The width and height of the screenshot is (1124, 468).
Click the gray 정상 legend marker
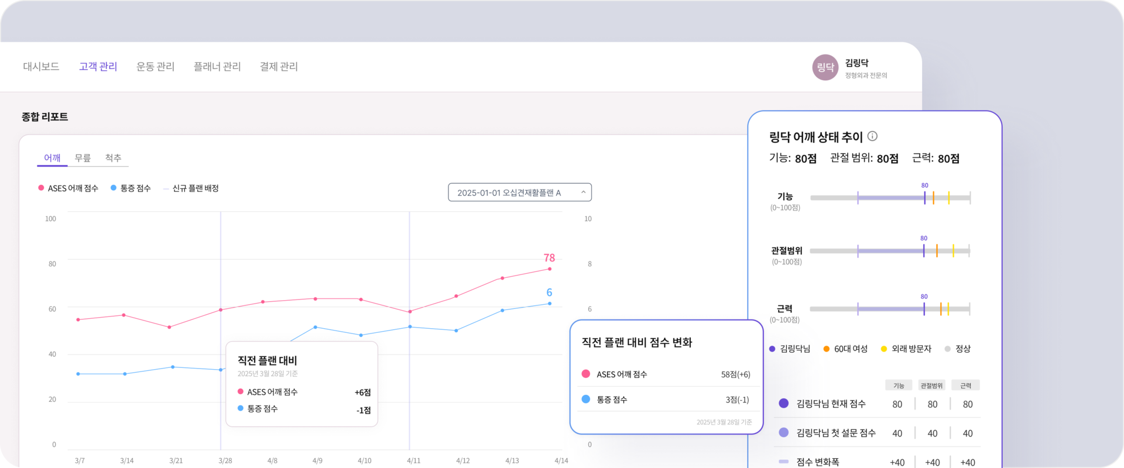pos(949,349)
